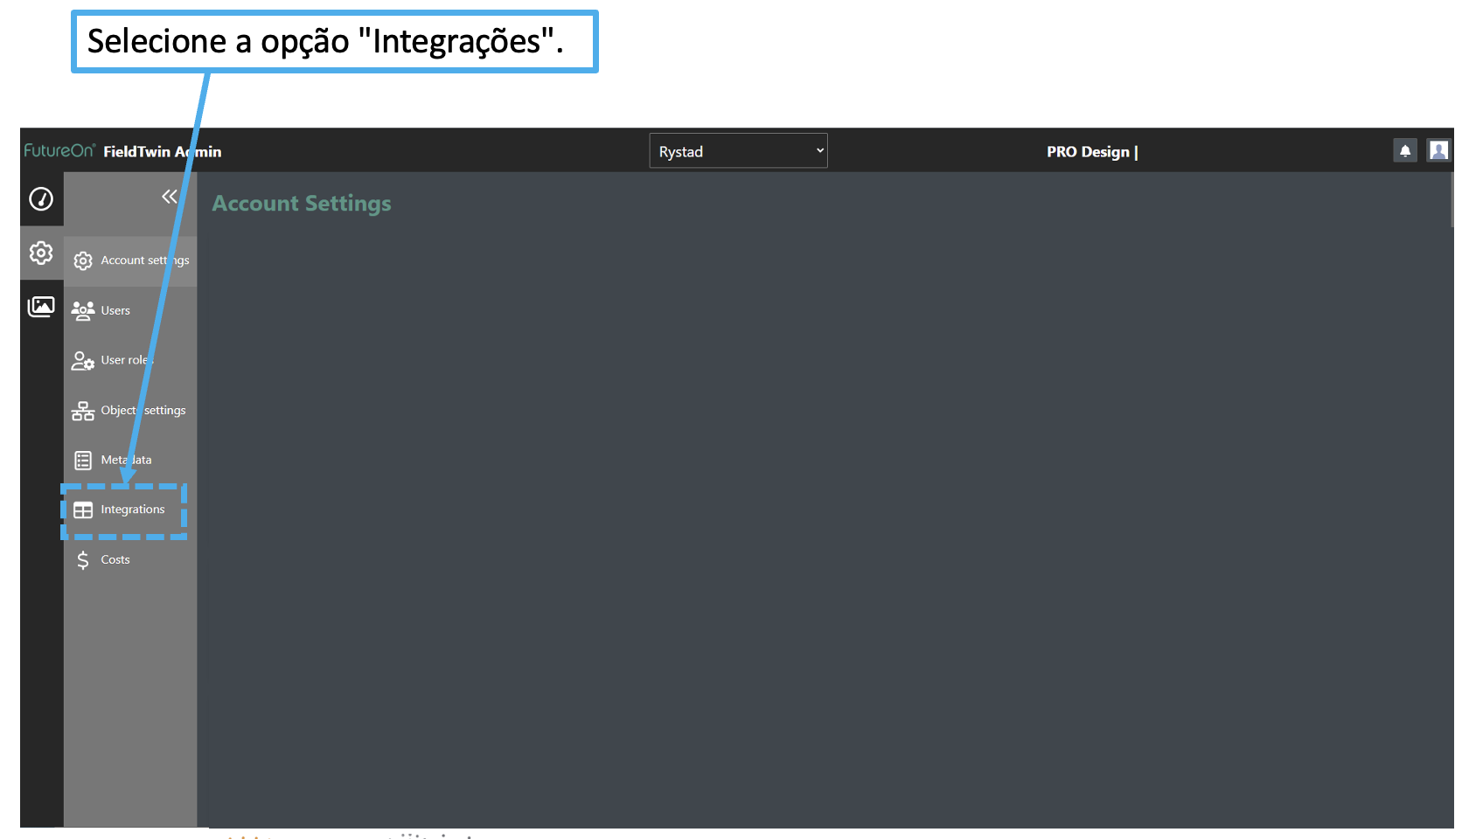Click the Object settings hierarchy icon
The height and width of the screenshot is (839, 1462).
[x=83, y=411]
